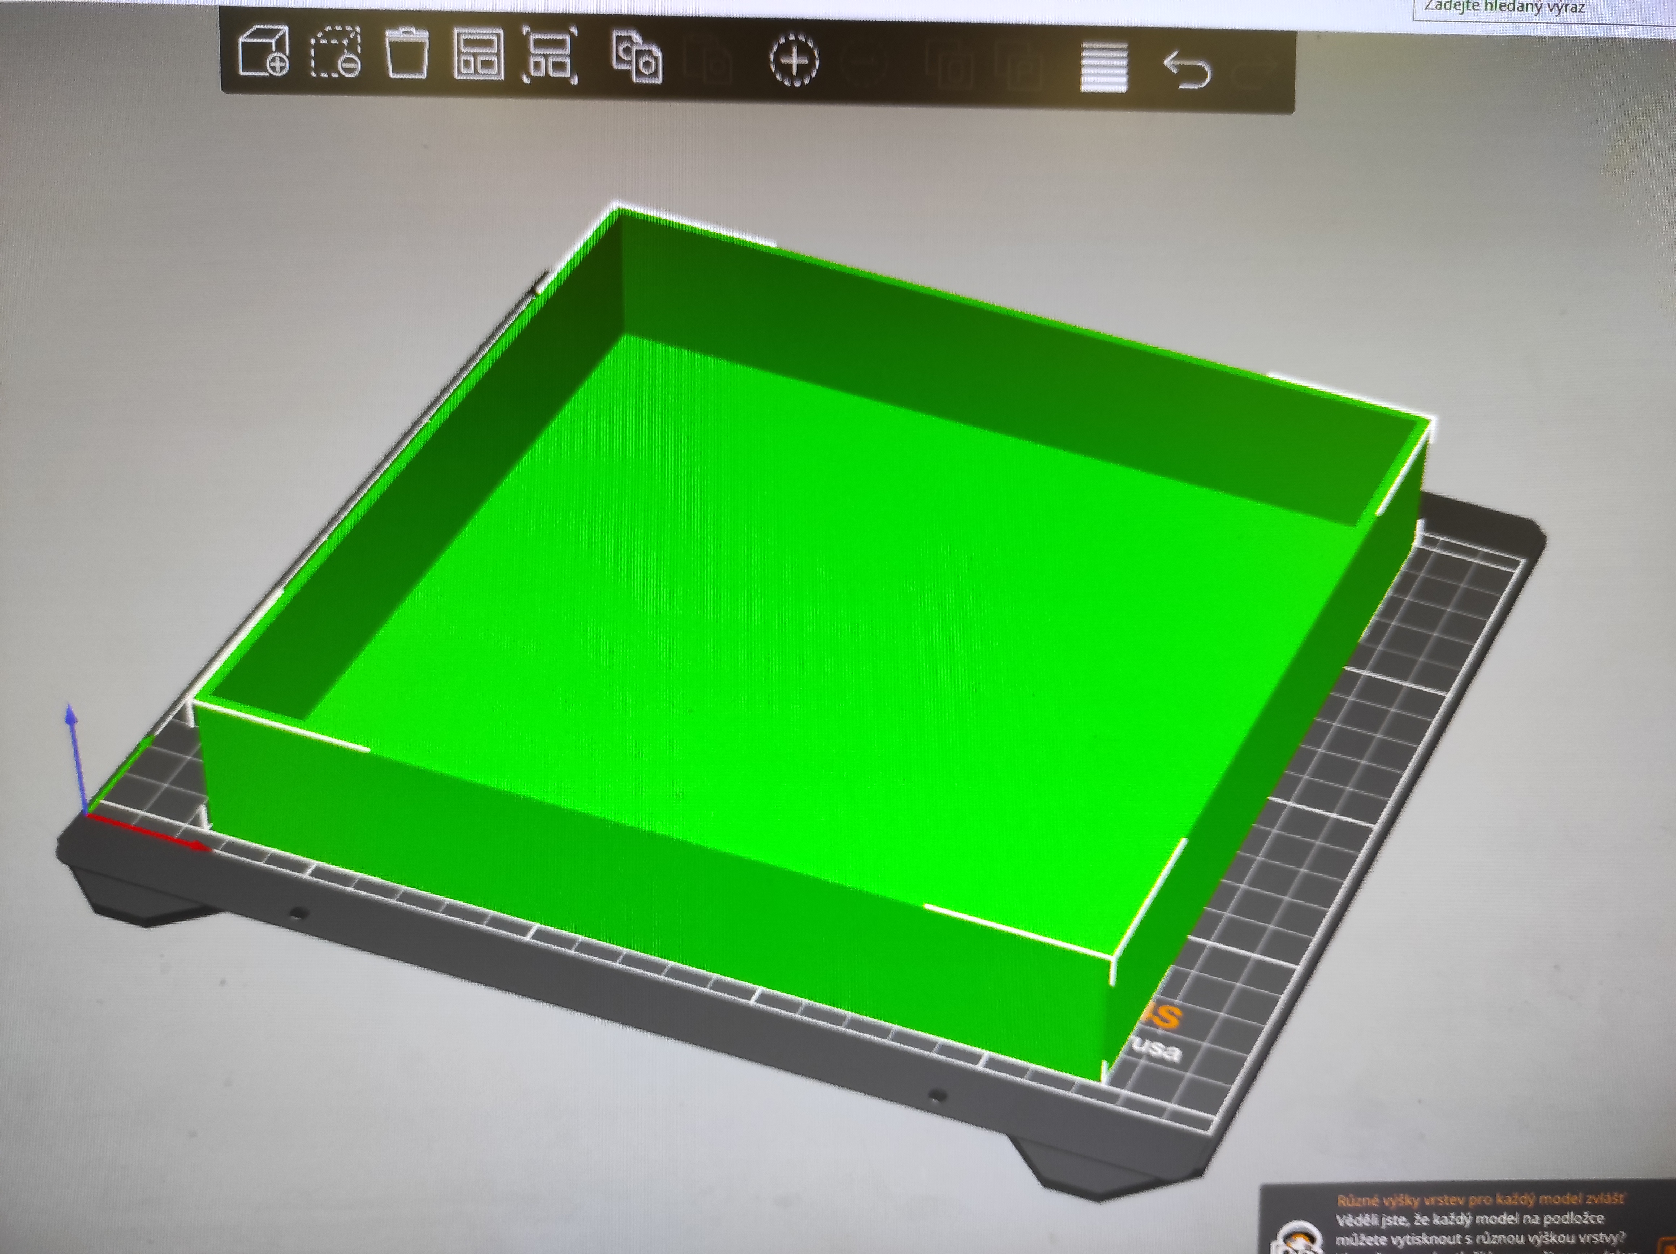This screenshot has width=1676, height=1254.
Task: Click the Add instance plus circle icon
Action: click(x=794, y=59)
